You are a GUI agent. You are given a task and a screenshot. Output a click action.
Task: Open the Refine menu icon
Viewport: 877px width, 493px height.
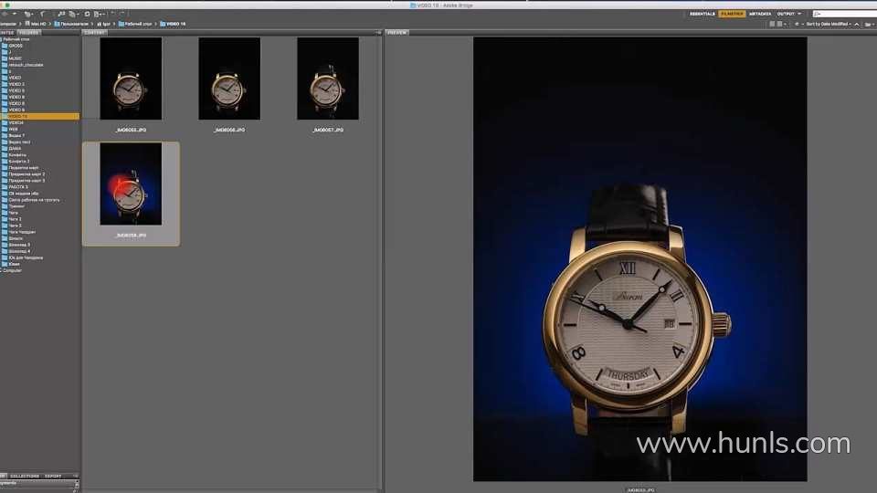(x=73, y=14)
